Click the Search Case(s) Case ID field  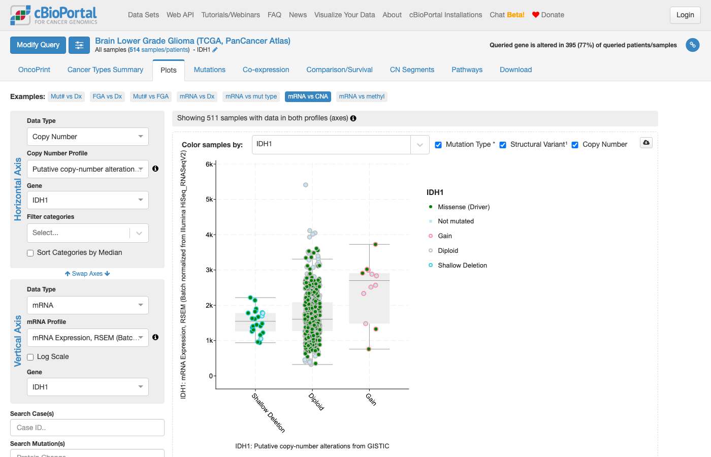click(87, 428)
